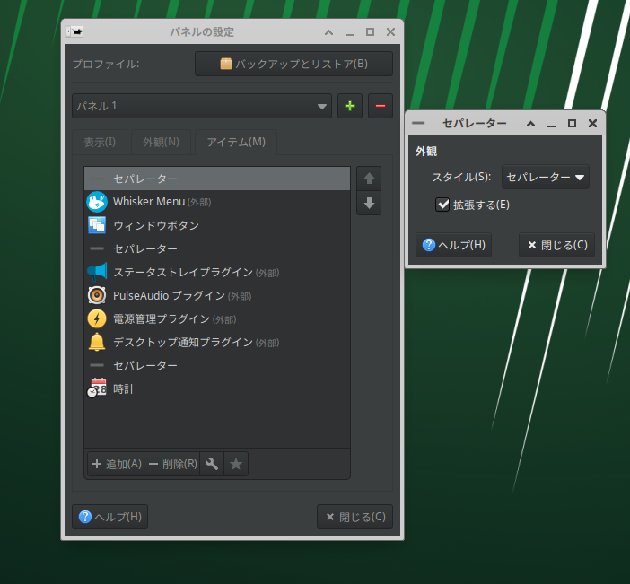Select セパレーター row below ウィンドウボタン
The image size is (630, 584).
pos(217,248)
